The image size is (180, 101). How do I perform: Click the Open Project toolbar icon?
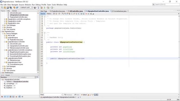[8, 8]
